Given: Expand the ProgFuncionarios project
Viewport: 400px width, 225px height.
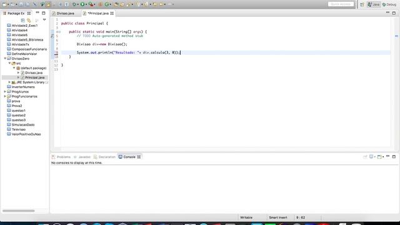Looking at the screenshot, I should [5, 96].
